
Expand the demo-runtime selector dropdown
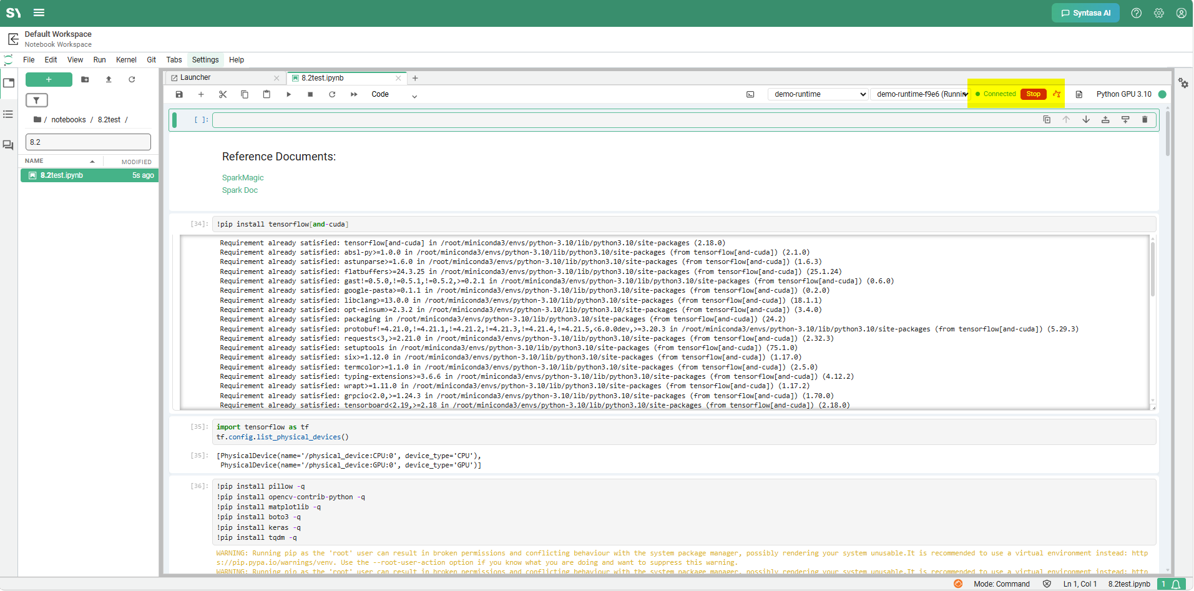pyautogui.click(x=818, y=94)
